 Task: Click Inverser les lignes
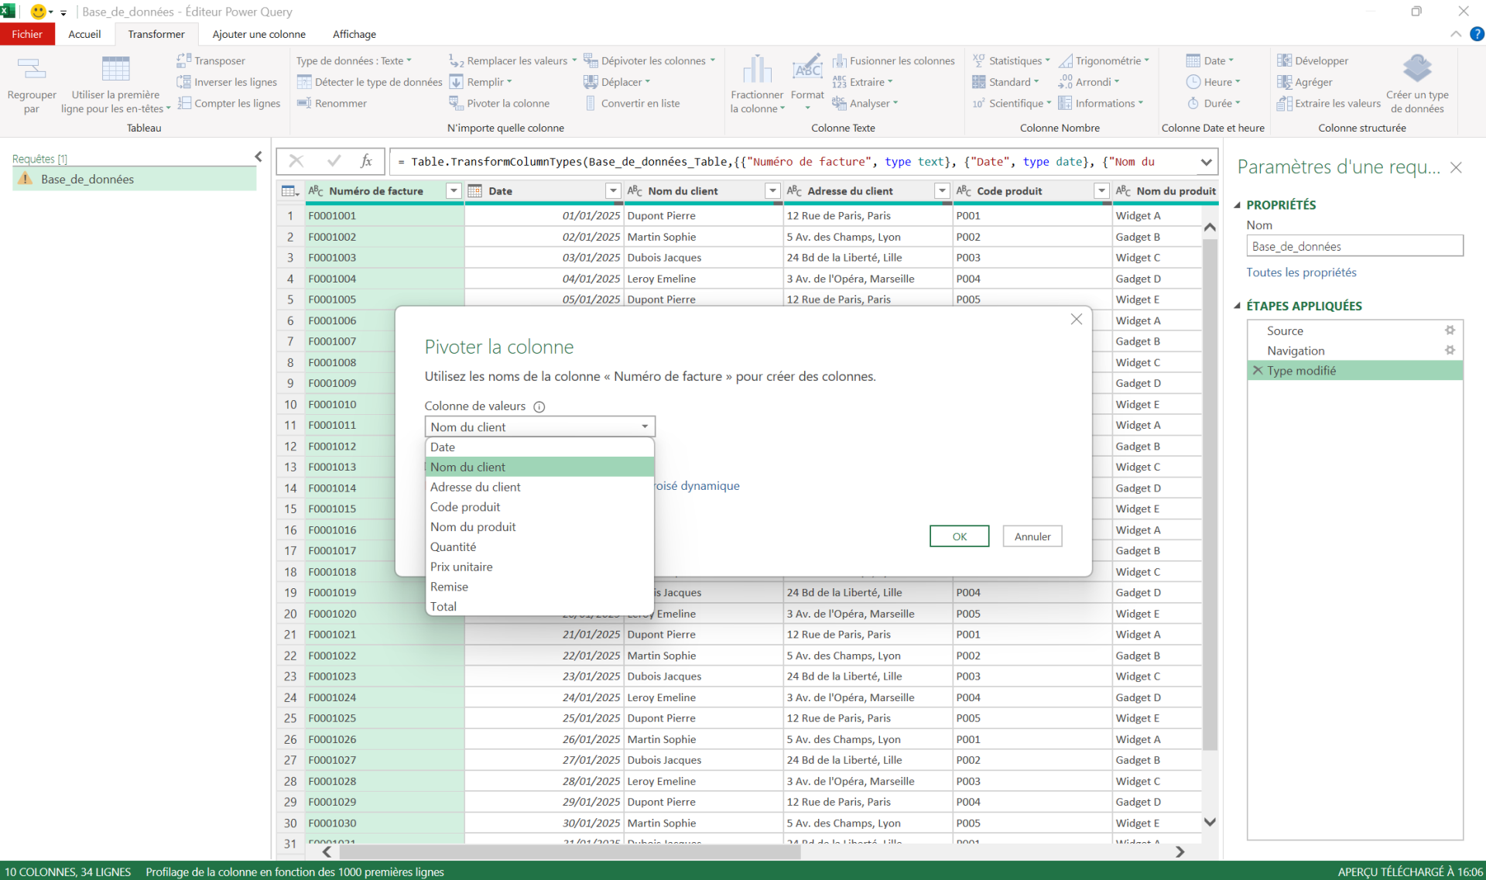(227, 81)
